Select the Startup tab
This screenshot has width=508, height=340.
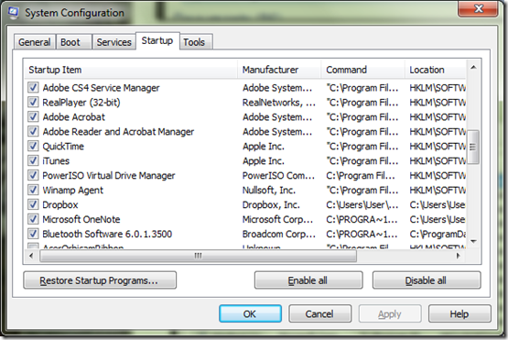pos(157,41)
